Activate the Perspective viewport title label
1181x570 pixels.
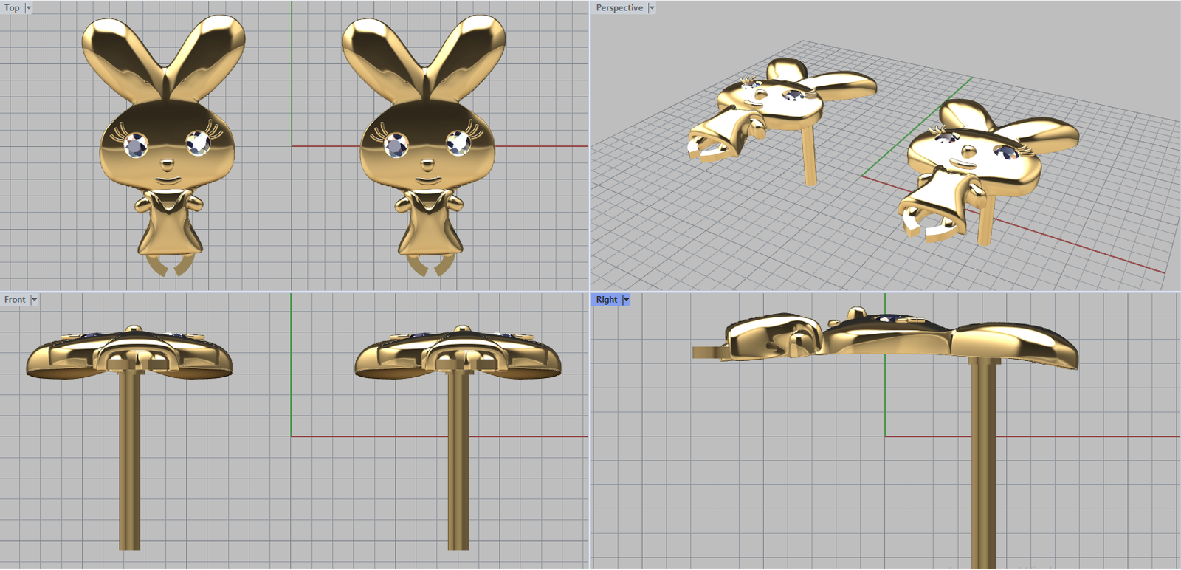(619, 8)
